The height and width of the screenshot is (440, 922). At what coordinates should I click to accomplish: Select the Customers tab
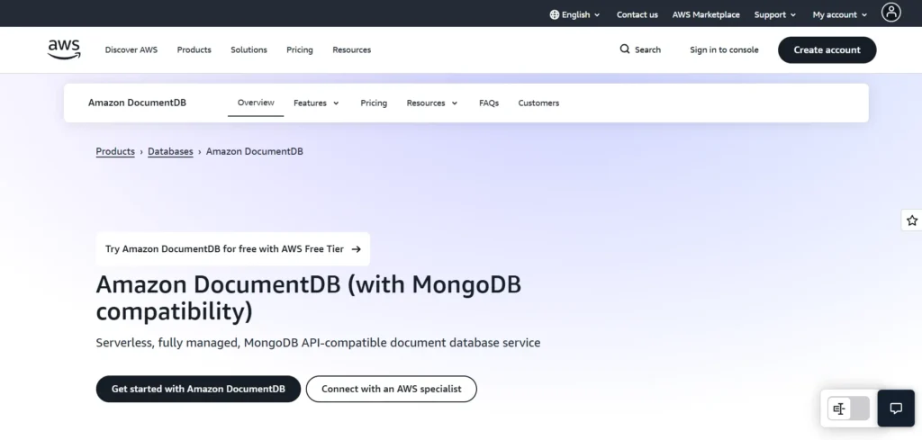[538, 103]
